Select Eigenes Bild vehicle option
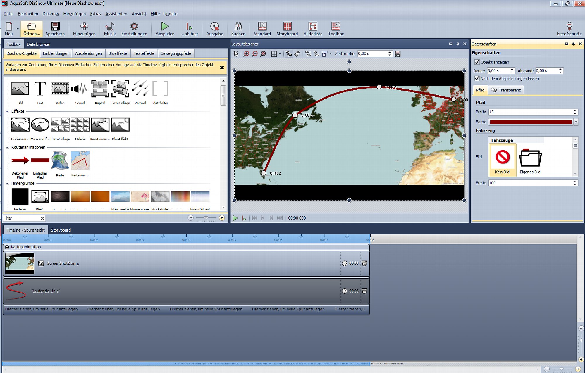585x373 pixels. click(x=530, y=160)
